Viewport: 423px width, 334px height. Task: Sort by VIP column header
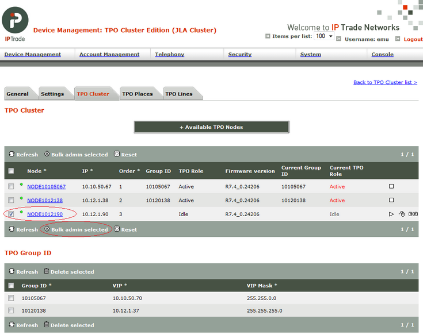(120, 286)
